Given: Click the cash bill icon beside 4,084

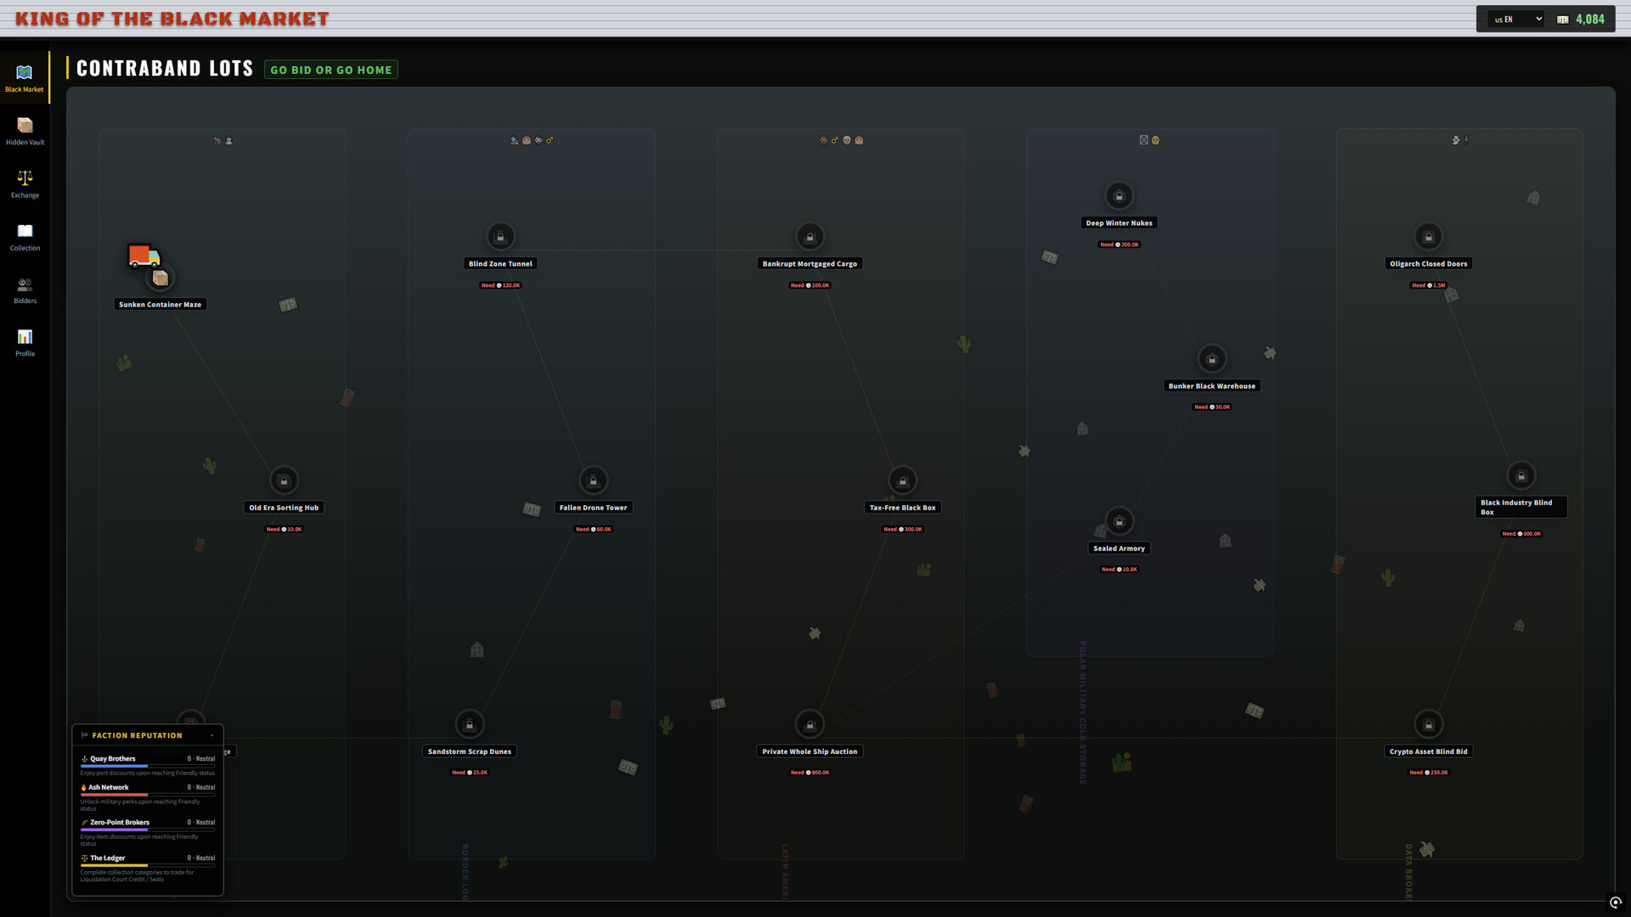Looking at the screenshot, I should point(1562,20).
